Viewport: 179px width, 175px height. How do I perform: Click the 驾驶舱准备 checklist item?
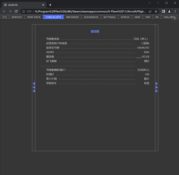[53, 39]
